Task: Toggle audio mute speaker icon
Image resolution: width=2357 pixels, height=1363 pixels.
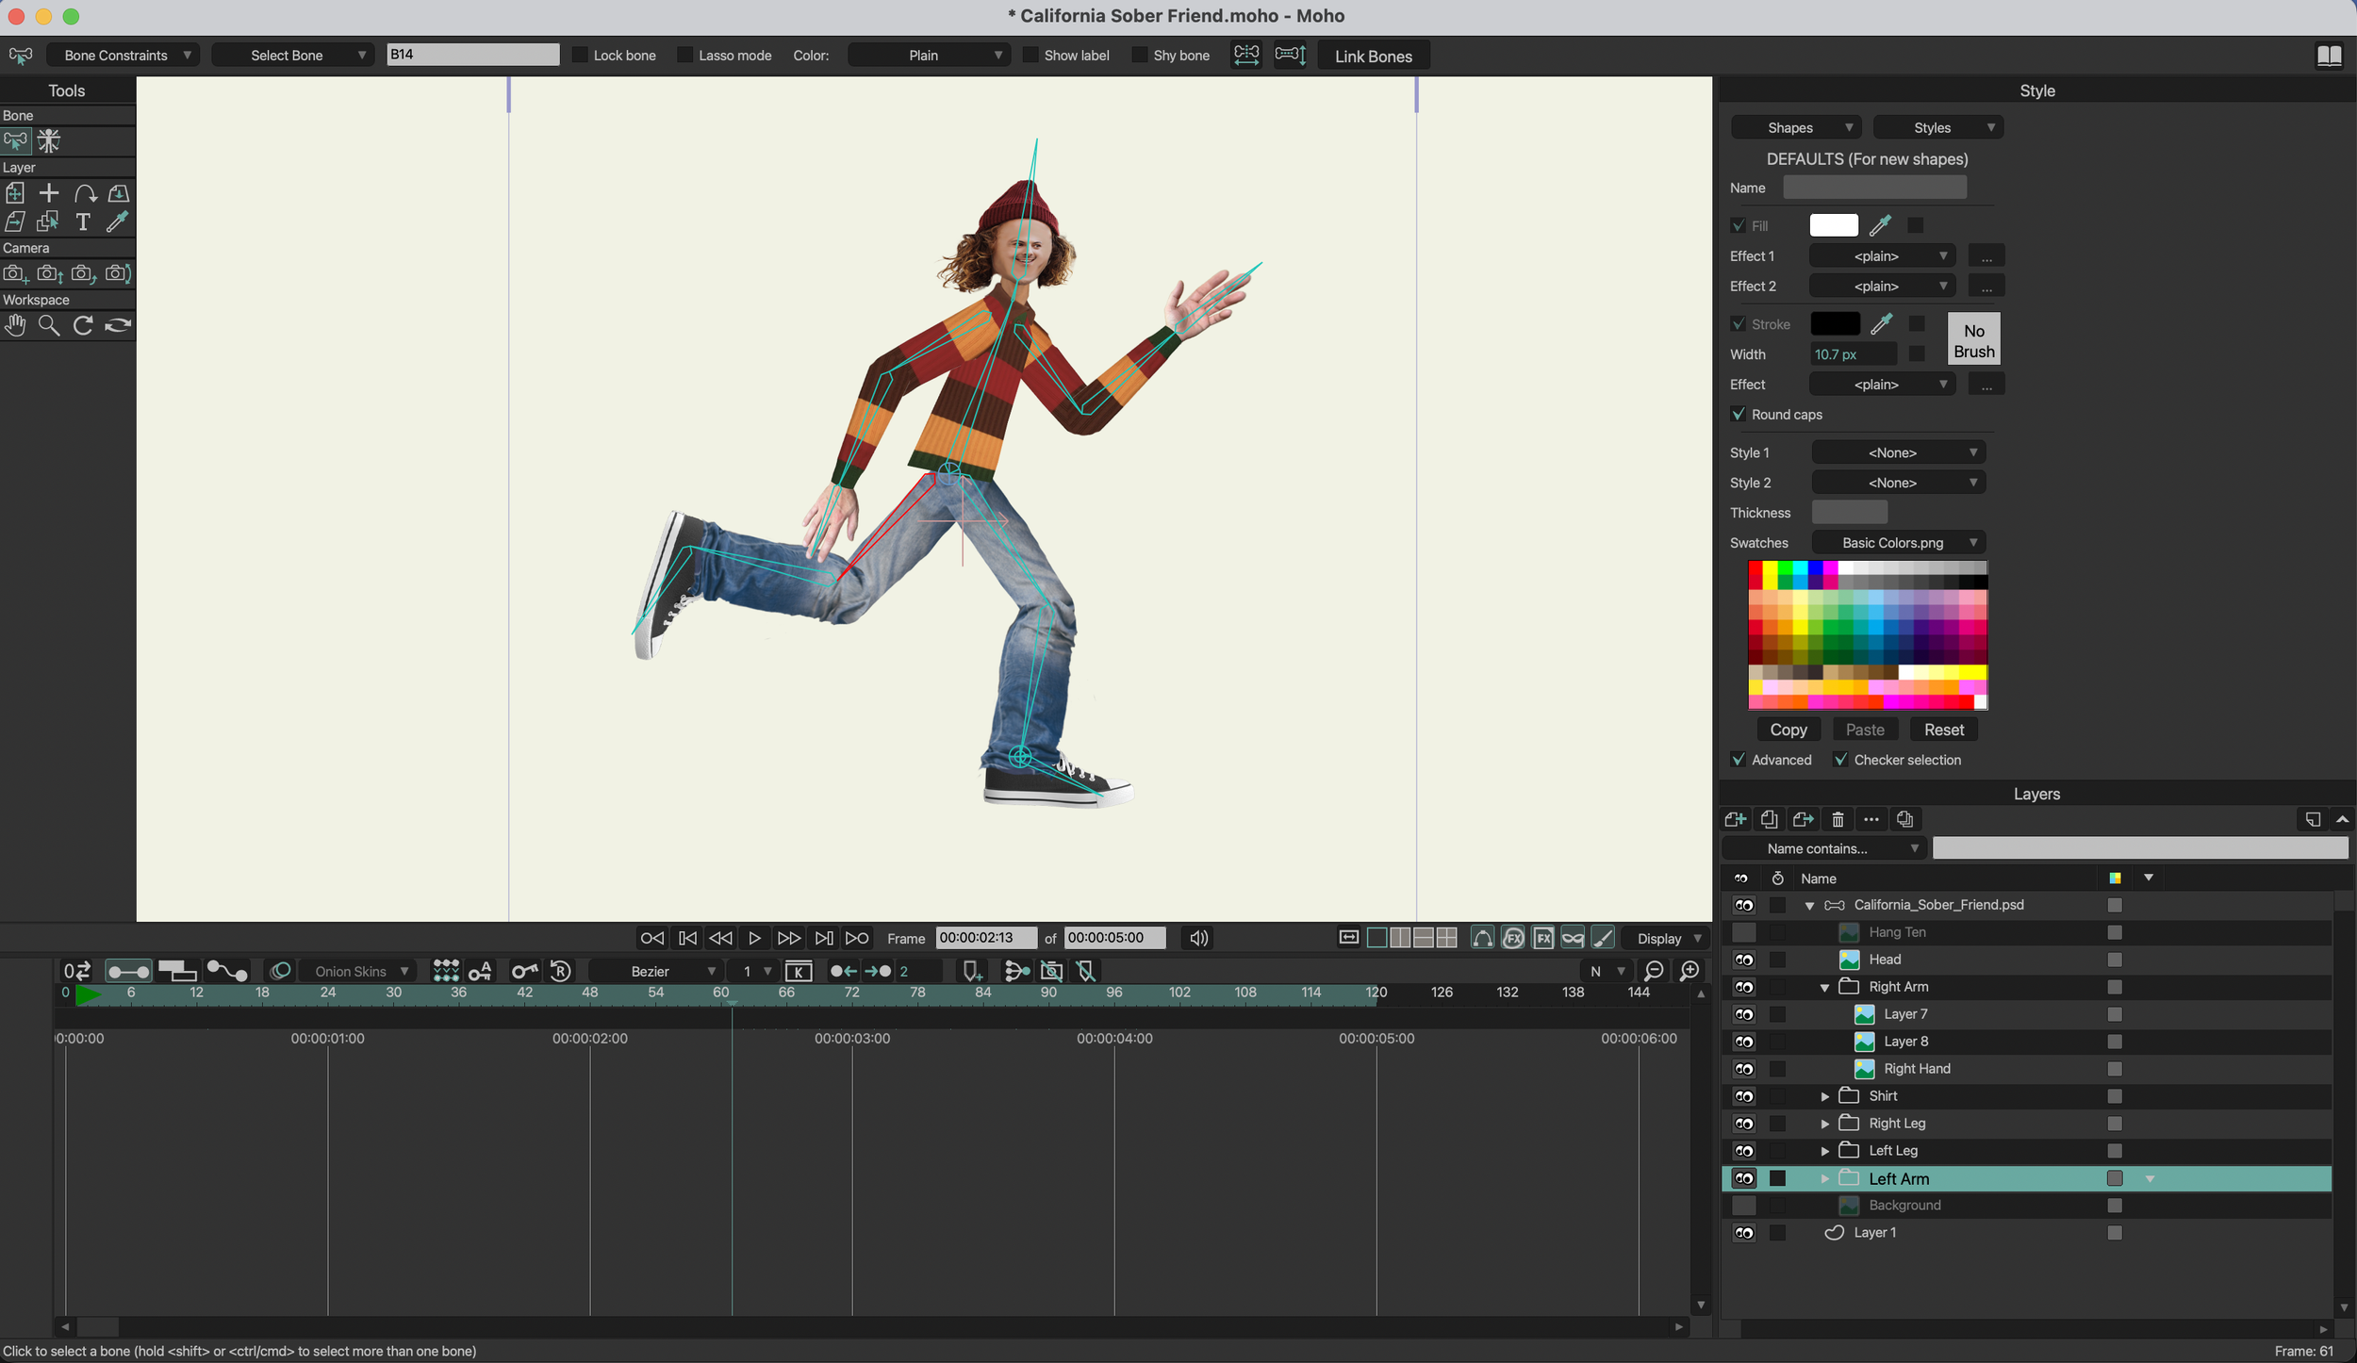Action: tap(1198, 938)
